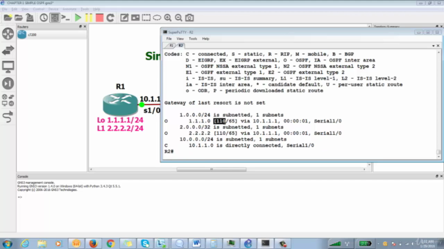This screenshot has width=444, height=249.
Task: Close the Console panel
Action: [441, 176]
